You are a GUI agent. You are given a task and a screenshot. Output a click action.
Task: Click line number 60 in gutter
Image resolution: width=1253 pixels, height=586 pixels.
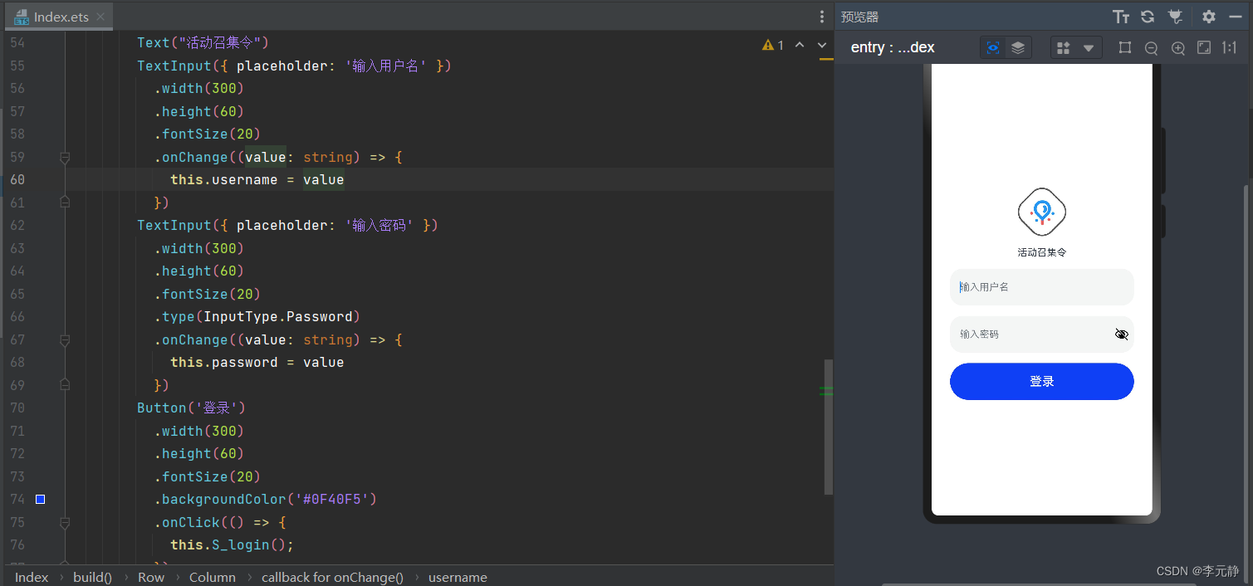[17, 179]
